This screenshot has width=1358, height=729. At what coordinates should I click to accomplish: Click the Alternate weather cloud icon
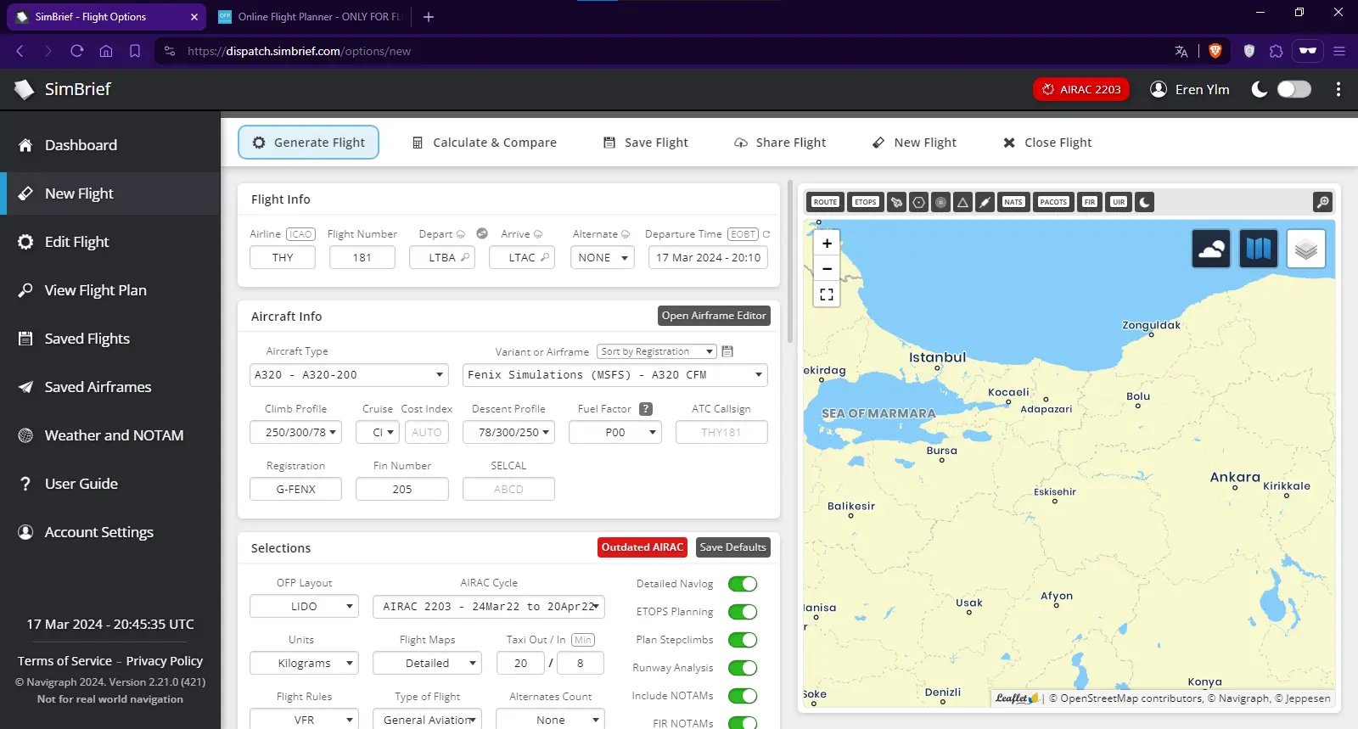(626, 234)
